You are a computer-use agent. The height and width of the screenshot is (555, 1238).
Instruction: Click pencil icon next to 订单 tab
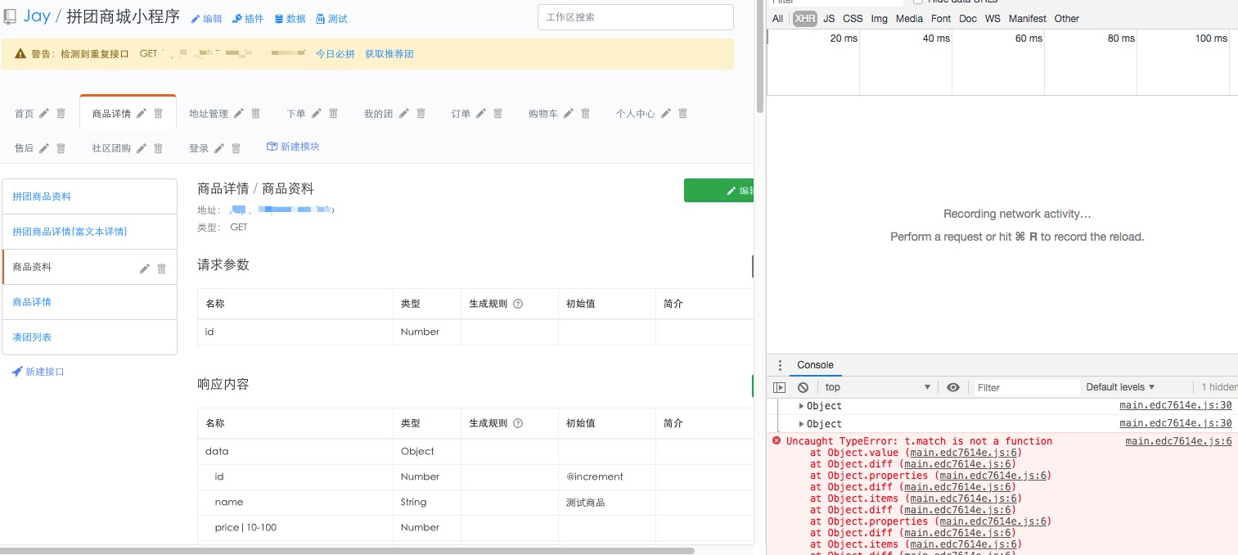[x=481, y=114]
